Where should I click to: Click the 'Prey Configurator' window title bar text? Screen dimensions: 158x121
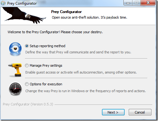22,3
